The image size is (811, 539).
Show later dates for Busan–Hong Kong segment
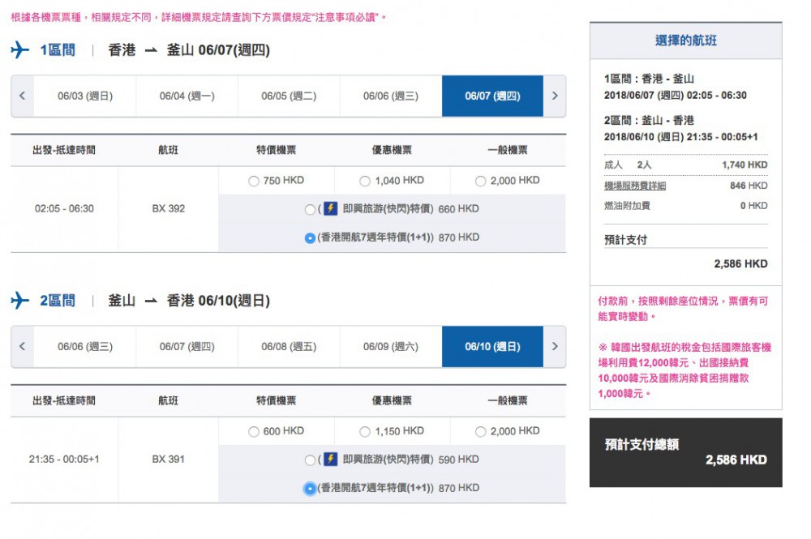(555, 346)
